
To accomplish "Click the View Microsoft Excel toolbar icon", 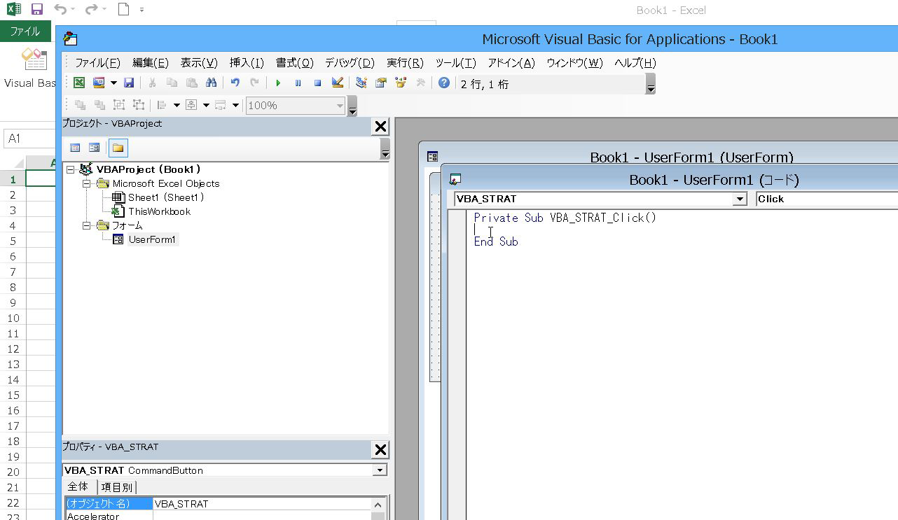I will [79, 83].
